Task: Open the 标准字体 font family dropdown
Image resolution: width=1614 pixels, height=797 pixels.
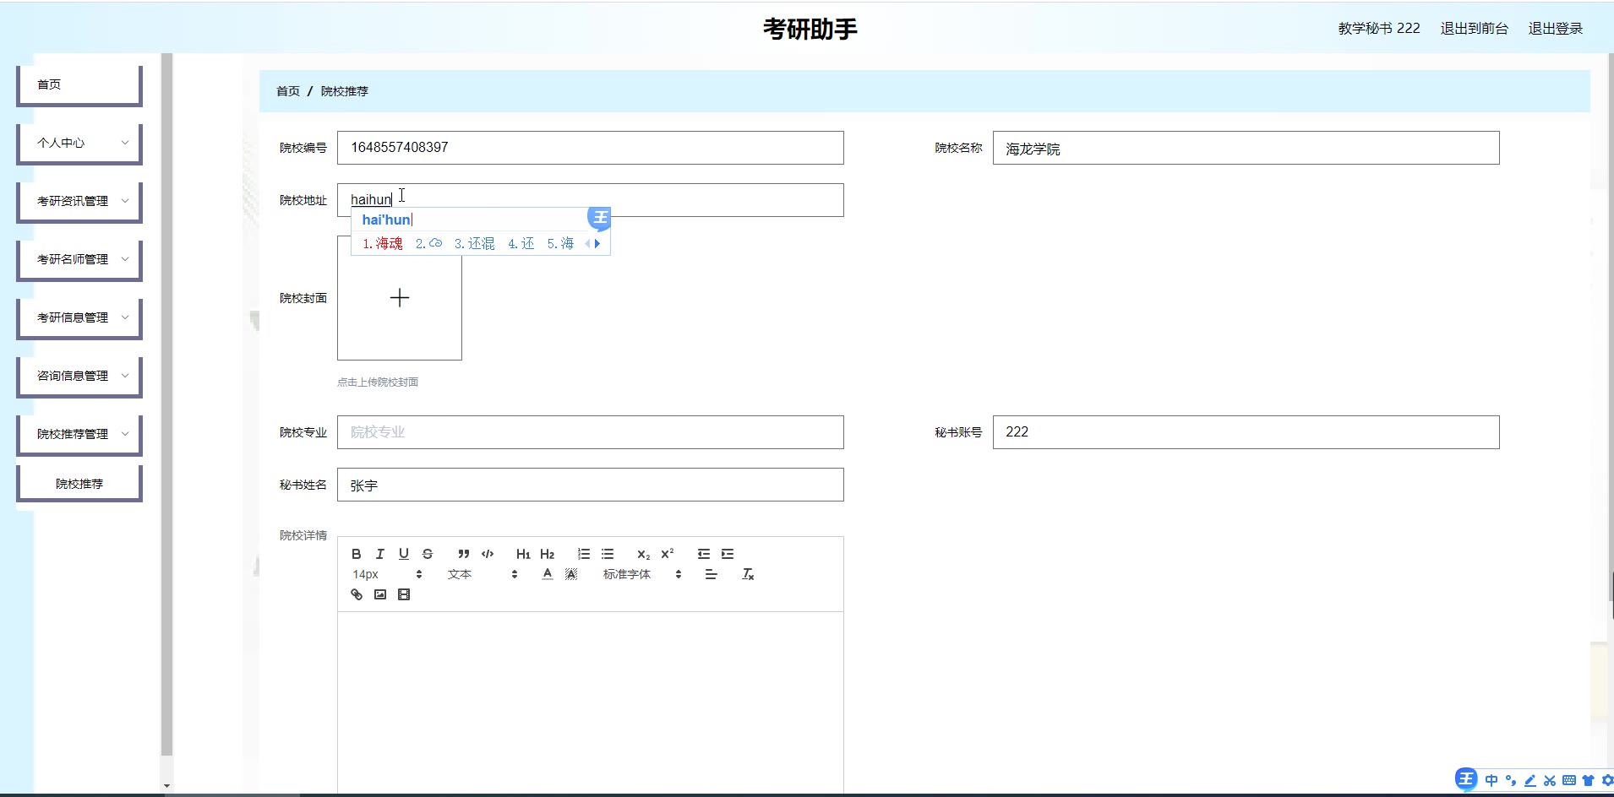Action: pos(641,574)
